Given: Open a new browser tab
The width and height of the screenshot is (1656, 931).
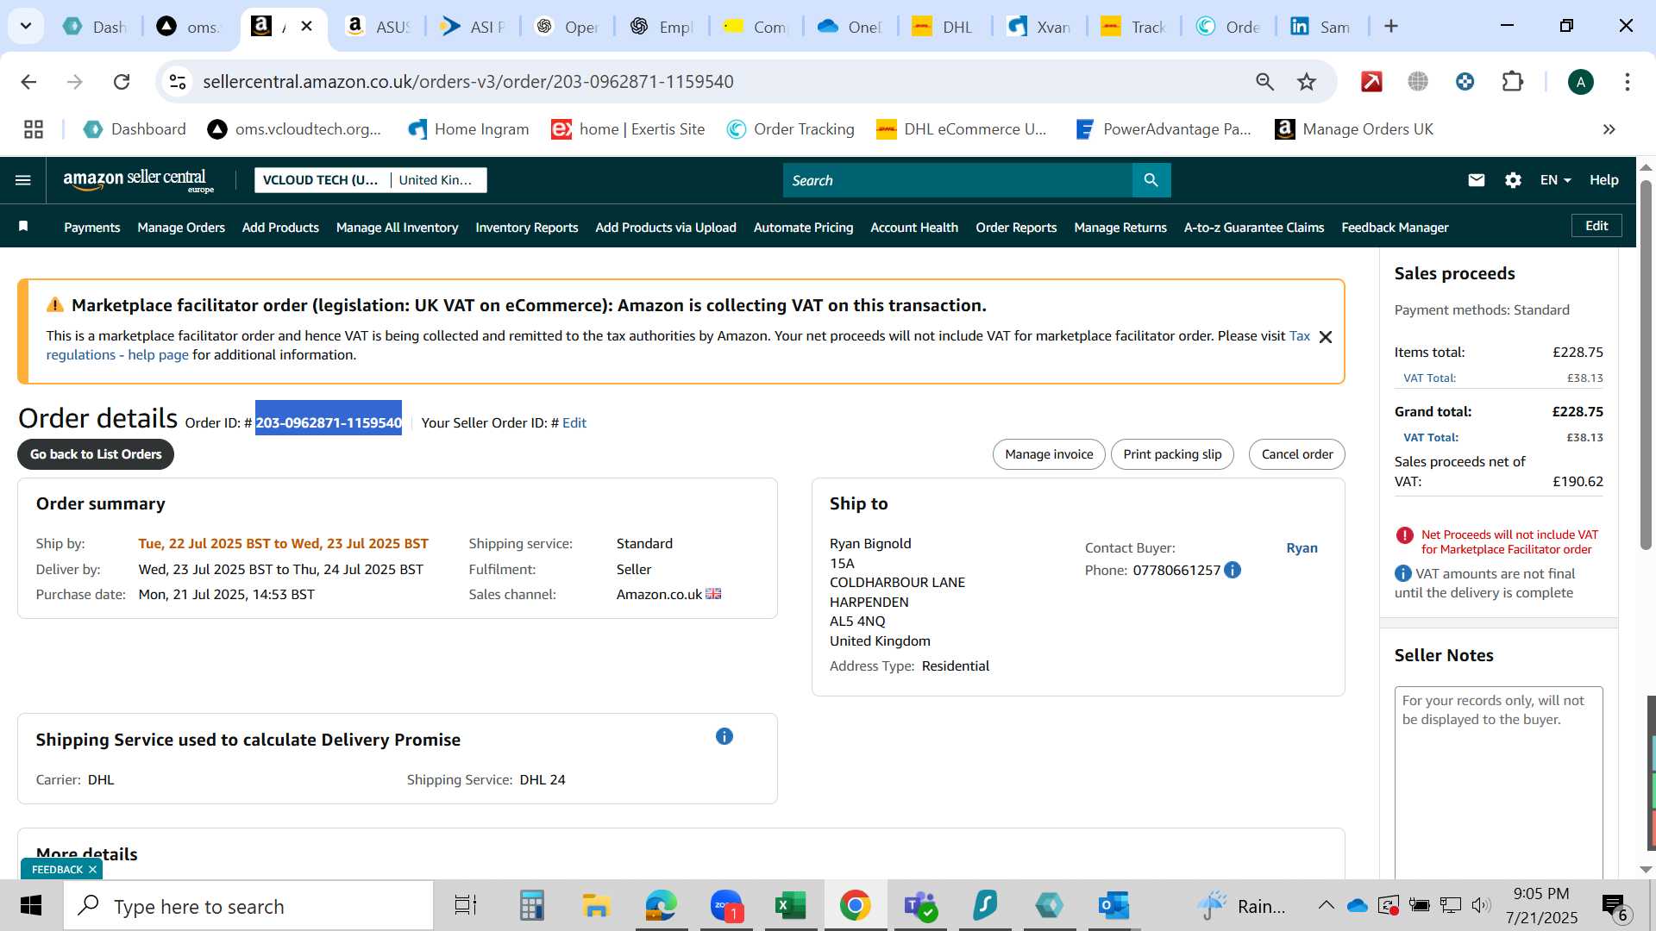Looking at the screenshot, I should [1390, 27].
